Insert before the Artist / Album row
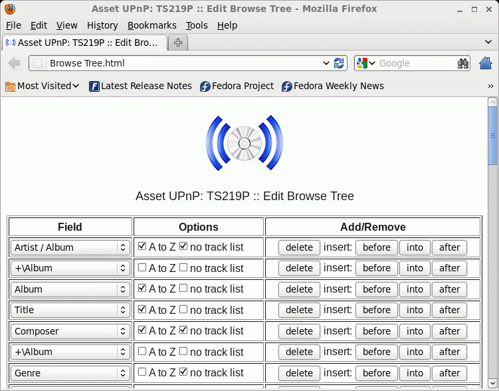This screenshot has width=499, height=391. point(377,247)
